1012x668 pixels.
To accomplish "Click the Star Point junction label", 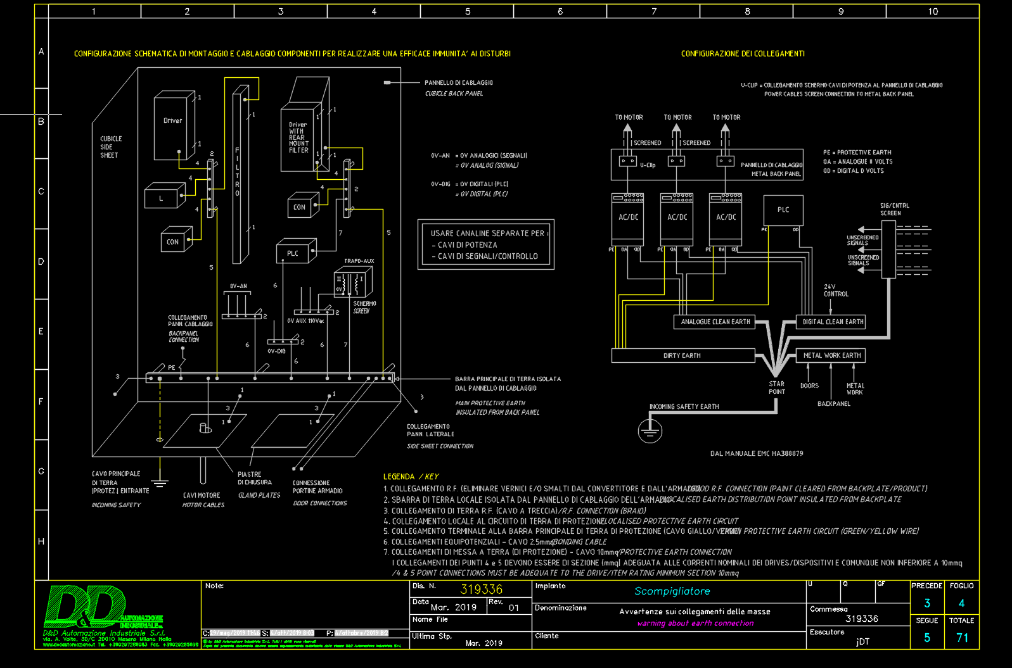I will [x=776, y=388].
